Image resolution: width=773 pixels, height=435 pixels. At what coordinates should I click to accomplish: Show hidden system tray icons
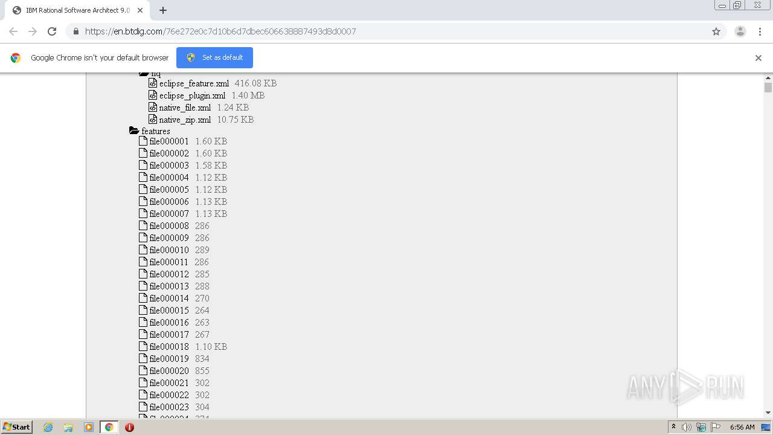tap(673, 427)
